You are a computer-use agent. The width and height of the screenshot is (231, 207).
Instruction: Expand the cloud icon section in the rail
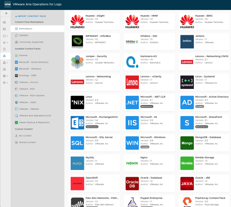[x=5, y=36]
